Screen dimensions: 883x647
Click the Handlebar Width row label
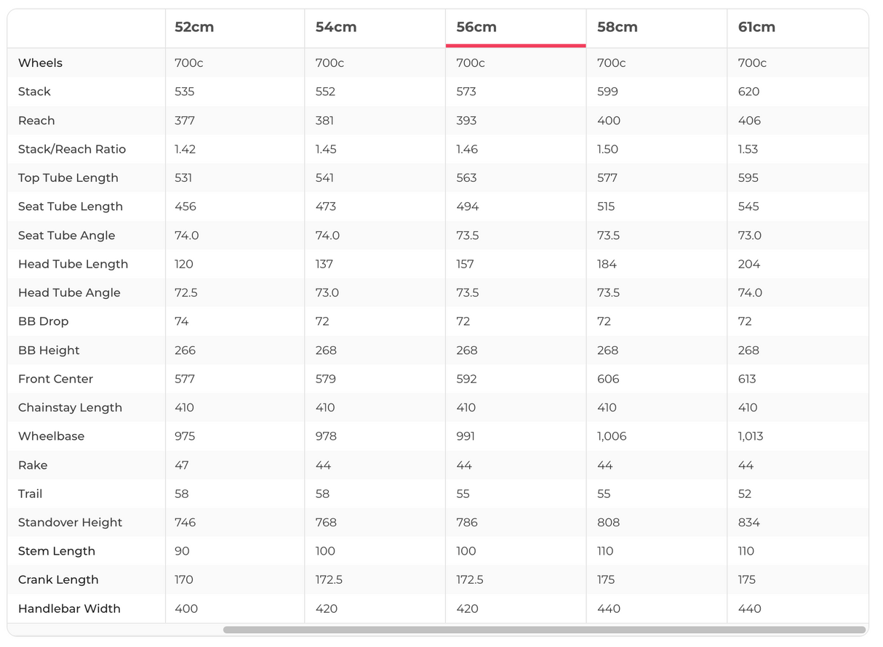pyautogui.click(x=69, y=608)
